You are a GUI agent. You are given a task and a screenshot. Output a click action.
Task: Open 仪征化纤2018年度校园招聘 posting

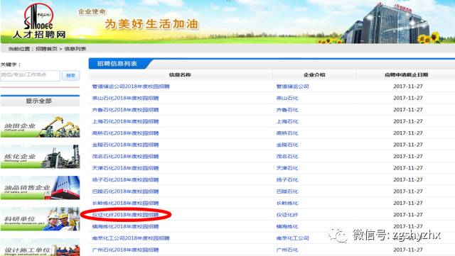(126, 215)
